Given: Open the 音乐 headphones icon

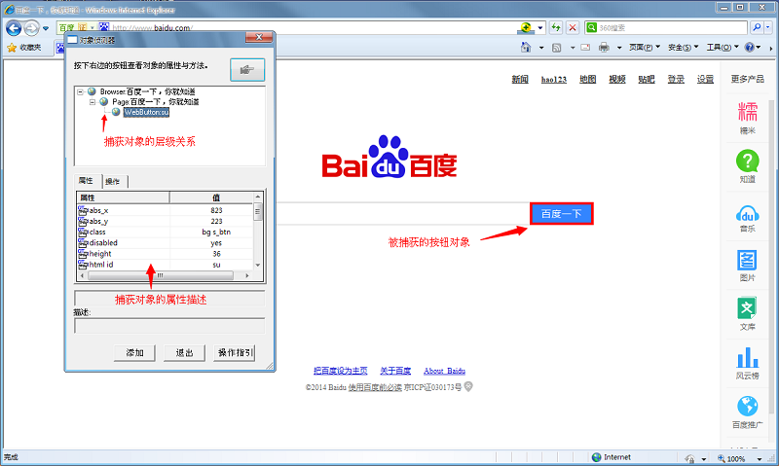Looking at the screenshot, I should coord(748,214).
